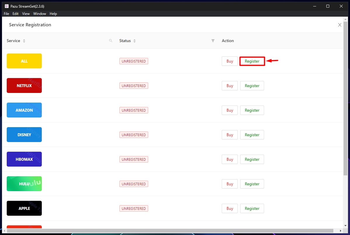Click Buy for NETFLIX
This screenshot has height=235, width=350.
point(230,86)
